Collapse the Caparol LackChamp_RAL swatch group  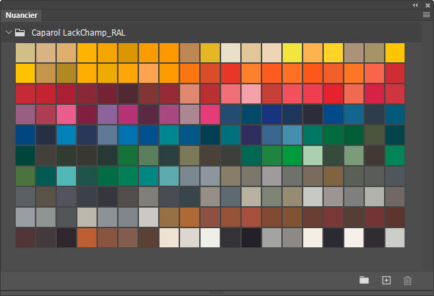point(8,32)
